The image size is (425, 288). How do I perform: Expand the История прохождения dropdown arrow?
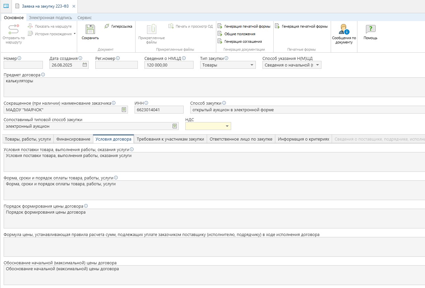pos(75,34)
